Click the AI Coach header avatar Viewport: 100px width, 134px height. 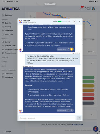coord(21,21)
